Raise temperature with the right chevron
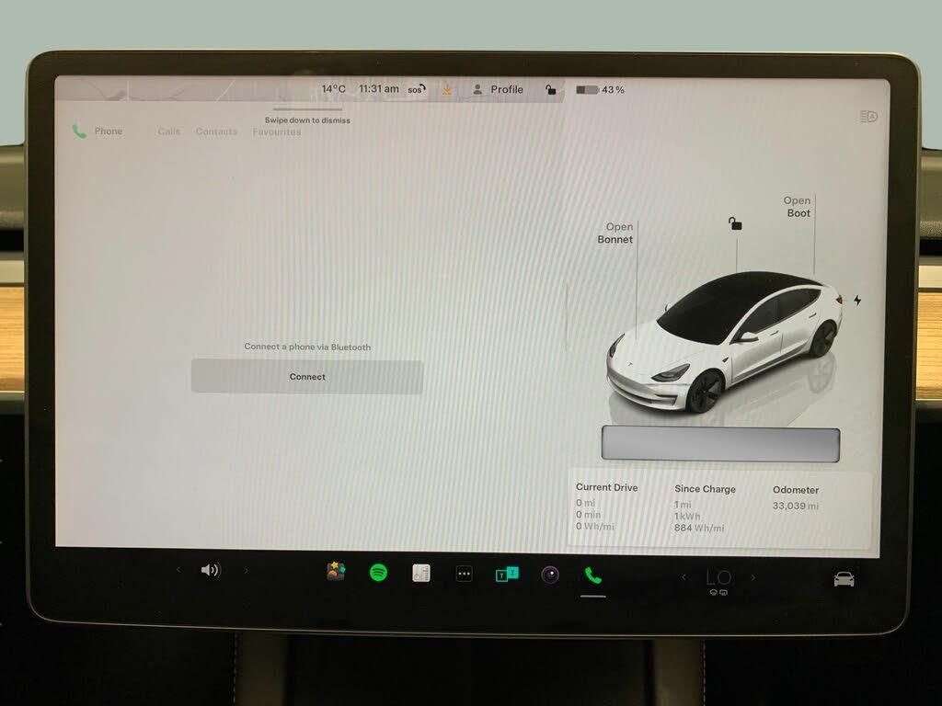942x706 pixels. click(x=753, y=577)
